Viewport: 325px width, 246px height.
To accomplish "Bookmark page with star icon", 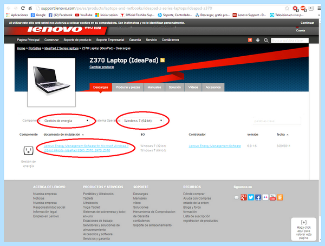I will pyautogui.click(x=287, y=8).
